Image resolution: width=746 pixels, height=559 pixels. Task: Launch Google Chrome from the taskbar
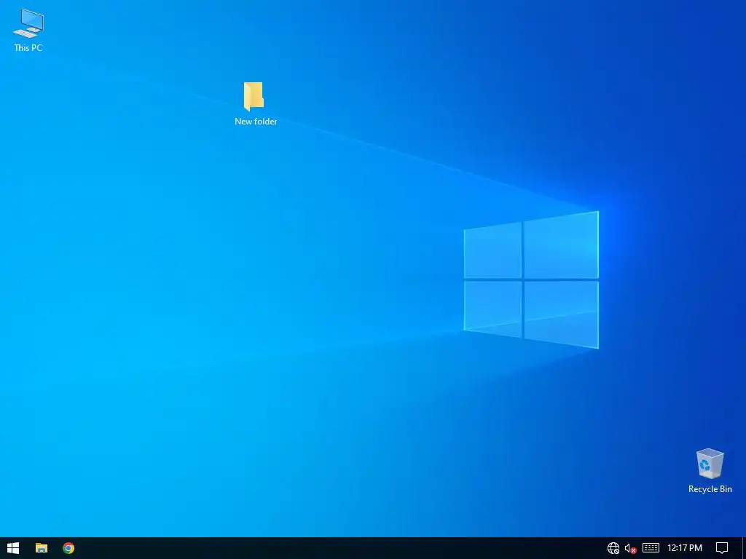tap(68, 548)
